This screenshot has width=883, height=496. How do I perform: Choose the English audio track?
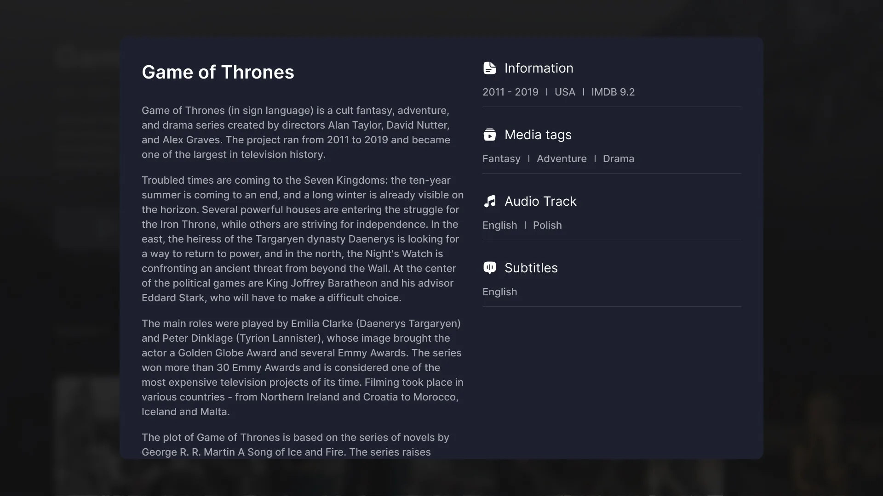499,225
